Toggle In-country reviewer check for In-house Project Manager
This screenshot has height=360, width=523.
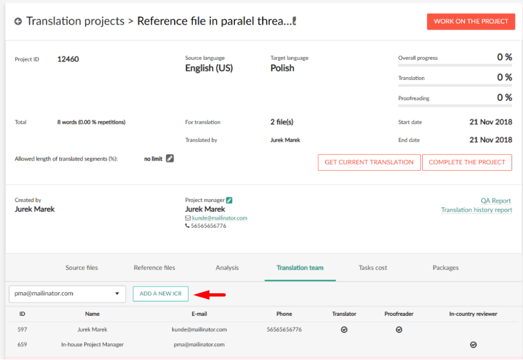click(x=473, y=345)
